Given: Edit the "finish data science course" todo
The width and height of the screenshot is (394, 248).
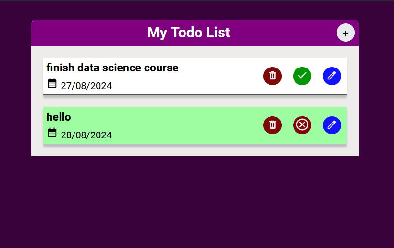Looking at the screenshot, I should [x=332, y=76].
